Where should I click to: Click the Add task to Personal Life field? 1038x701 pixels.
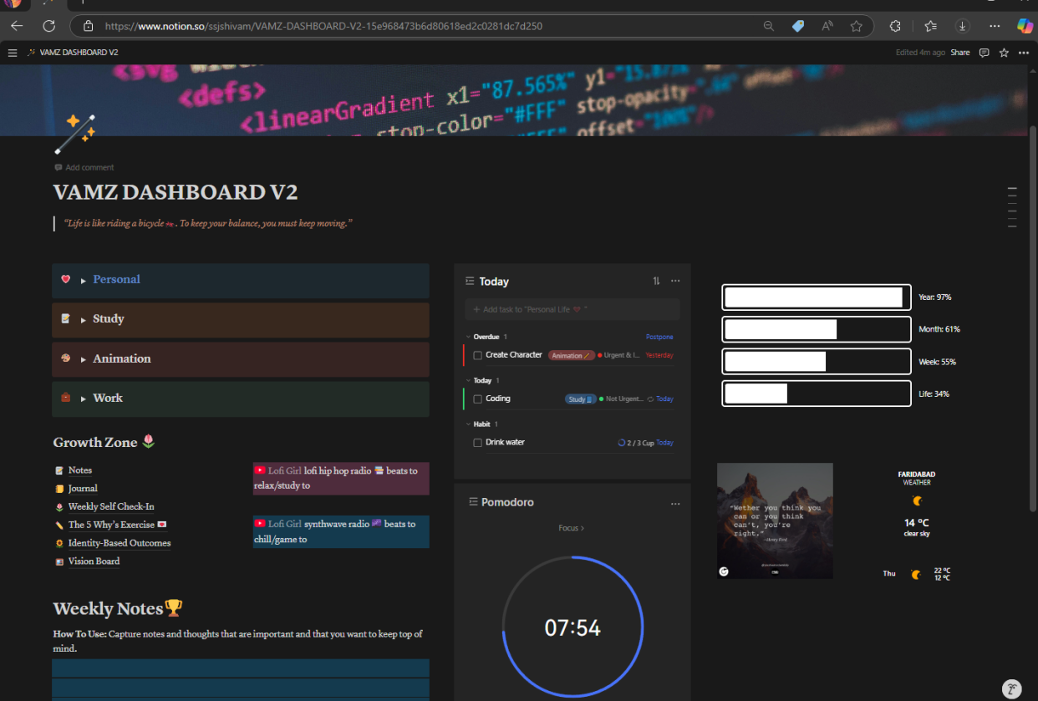pyautogui.click(x=572, y=309)
